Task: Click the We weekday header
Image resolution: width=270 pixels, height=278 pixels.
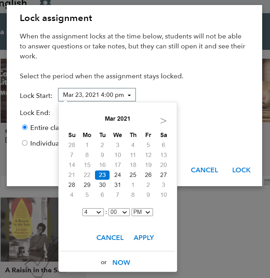Action: click(x=117, y=135)
